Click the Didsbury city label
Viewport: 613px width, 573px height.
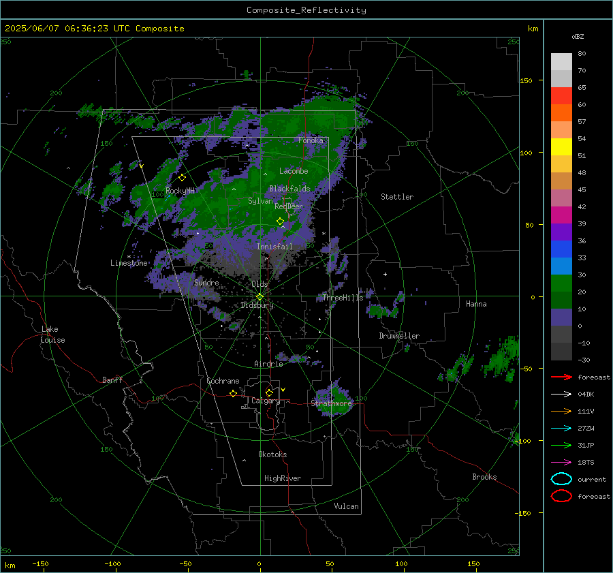coord(257,305)
